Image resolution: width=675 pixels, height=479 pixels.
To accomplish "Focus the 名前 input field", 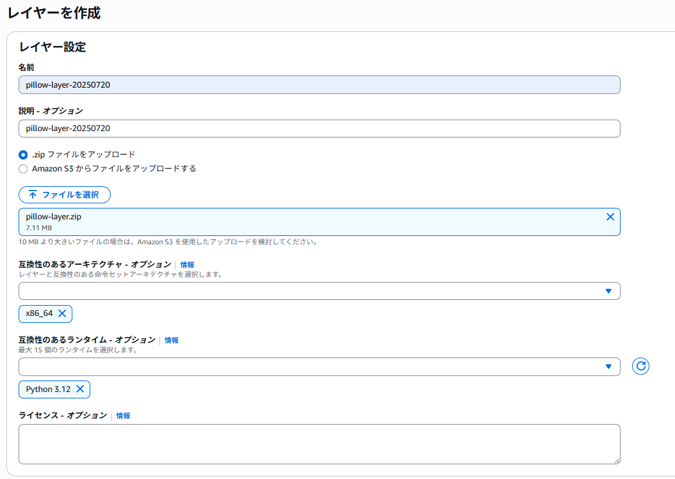I will pos(320,84).
